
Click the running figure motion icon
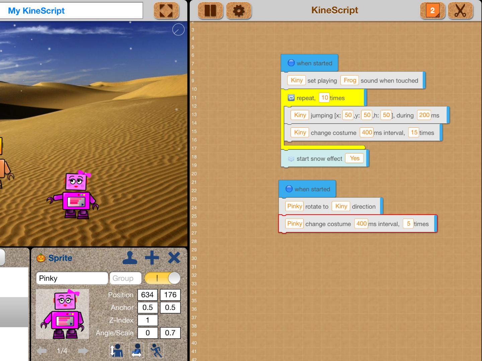point(156,351)
